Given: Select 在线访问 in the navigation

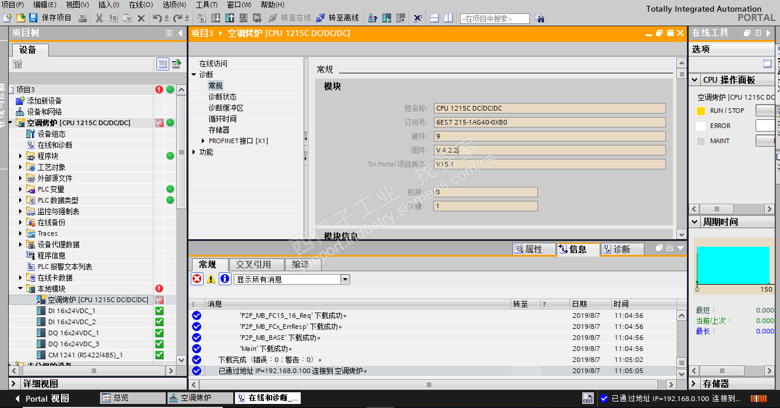Looking at the screenshot, I should pyautogui.click(x=213, y=63).
